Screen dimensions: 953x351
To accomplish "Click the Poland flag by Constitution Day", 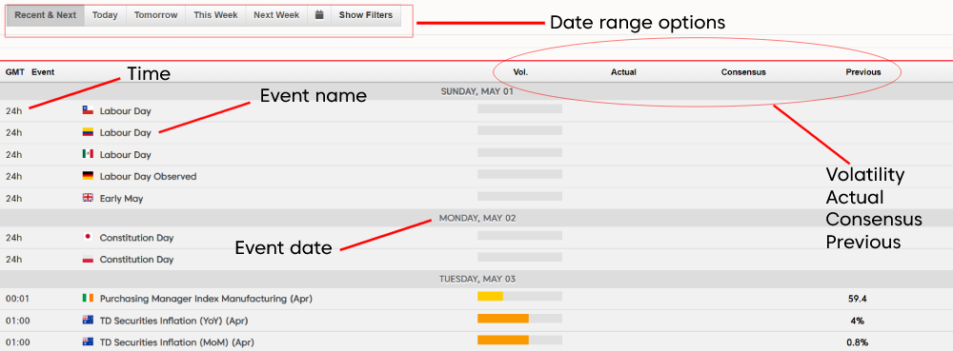I will (x=88, y=260).
